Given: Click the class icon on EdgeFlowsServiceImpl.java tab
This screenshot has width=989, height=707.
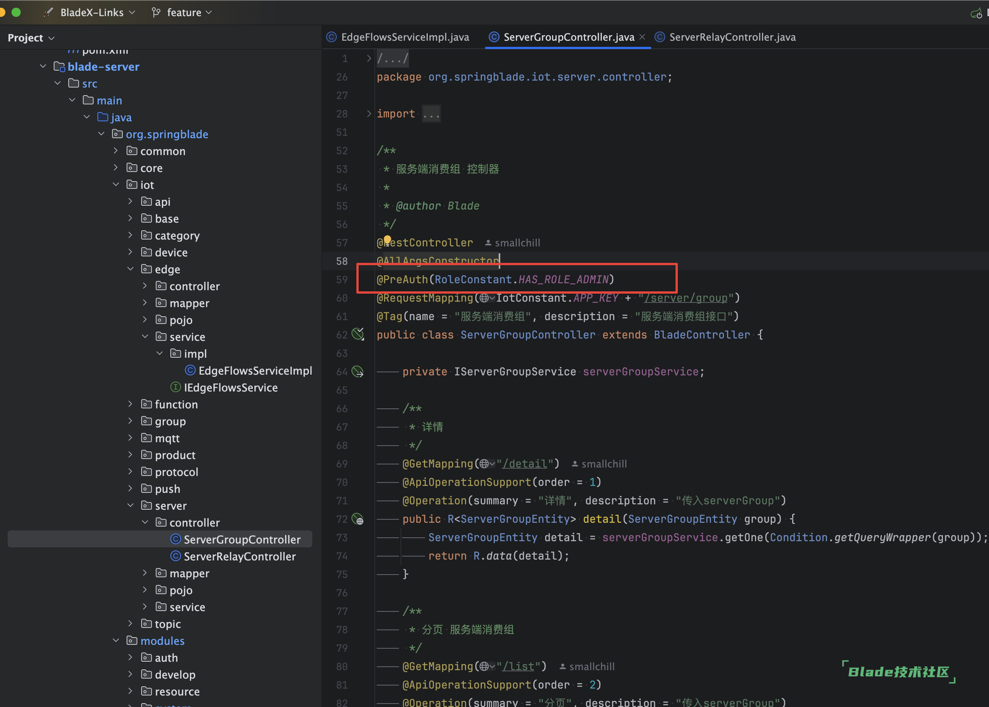Looking at the screenshot, I should point(331,37).
